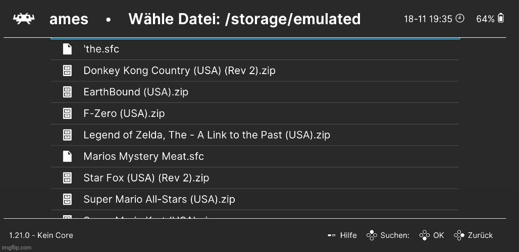Screen dimensions: 519x252
Task: Click the archive icon beside F-Zero
Action: click(67, 113)
